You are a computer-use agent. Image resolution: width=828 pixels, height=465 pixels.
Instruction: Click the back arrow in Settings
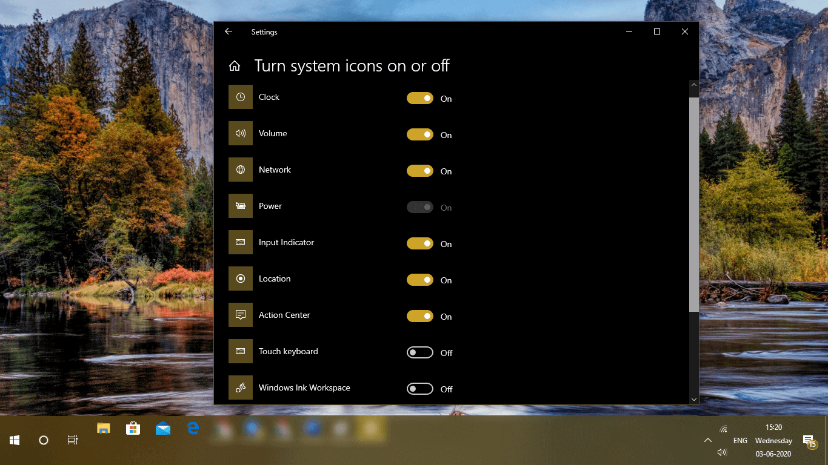(228, 31)
